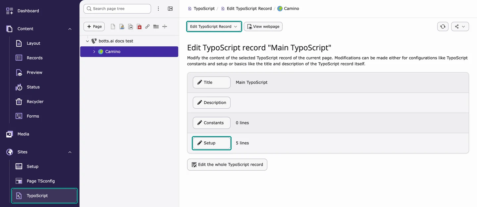This screenshot has width=477, height=207.
Task: Click the standard page type icon
Action: [x=113, y=26]
